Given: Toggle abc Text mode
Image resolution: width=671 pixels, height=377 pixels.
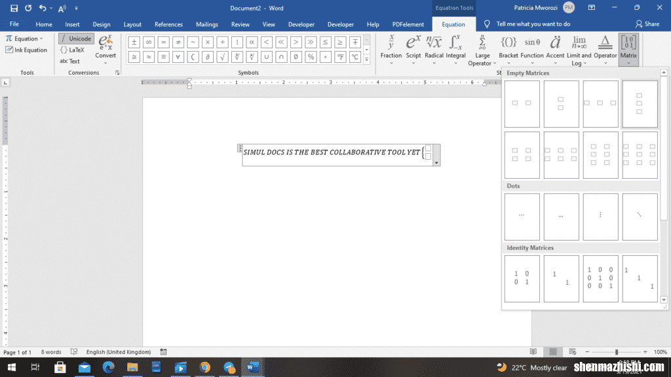Looking at the screenshot, I should (x=69, y=61).
